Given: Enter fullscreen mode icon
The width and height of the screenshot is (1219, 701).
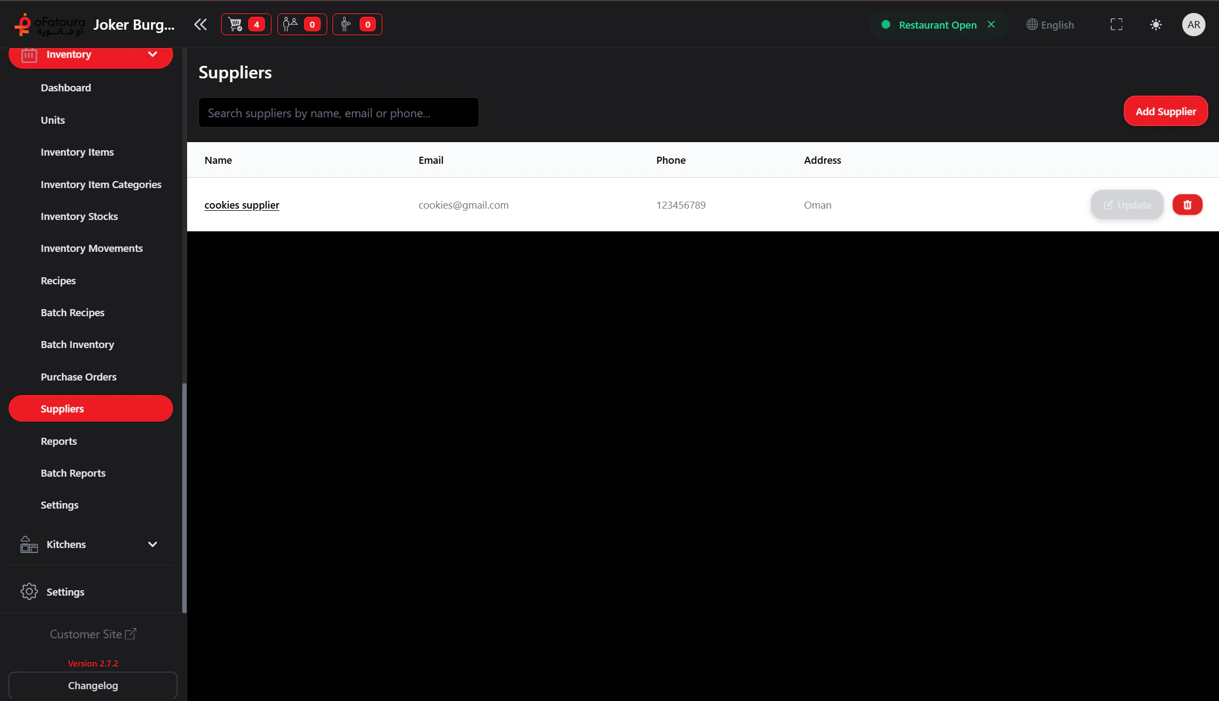Looking at the screenshot, I should [1116, 24].
